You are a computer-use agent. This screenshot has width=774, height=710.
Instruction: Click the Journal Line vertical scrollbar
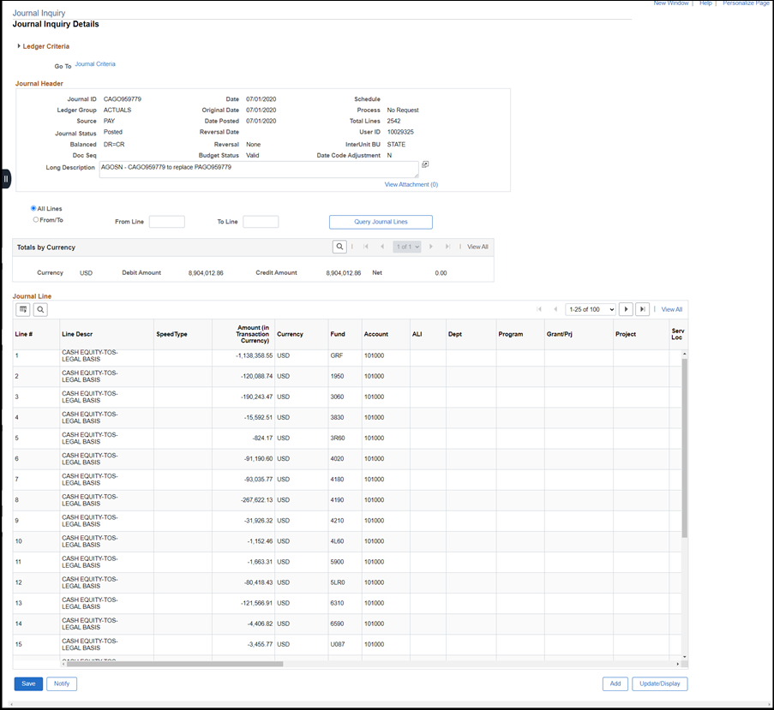coord(685,448)
